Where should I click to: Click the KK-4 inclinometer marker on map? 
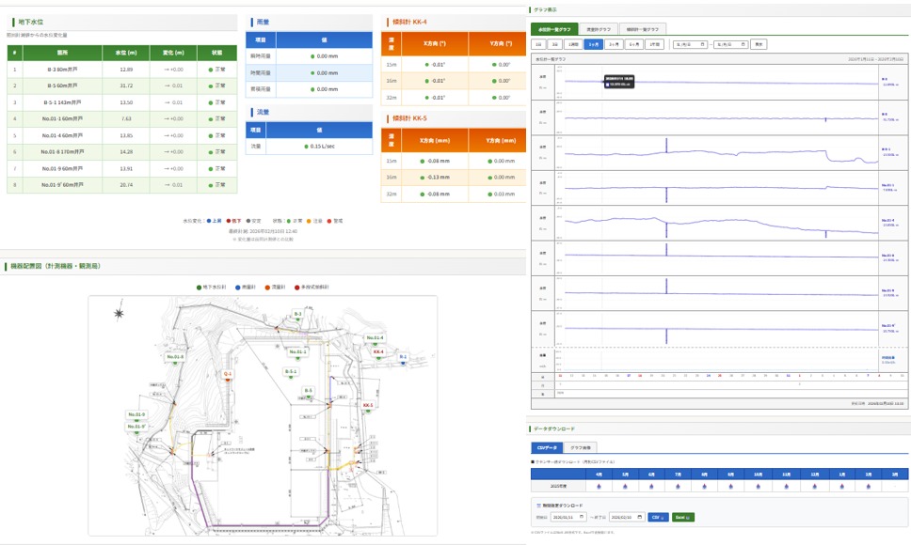click(x=378, y=352)
